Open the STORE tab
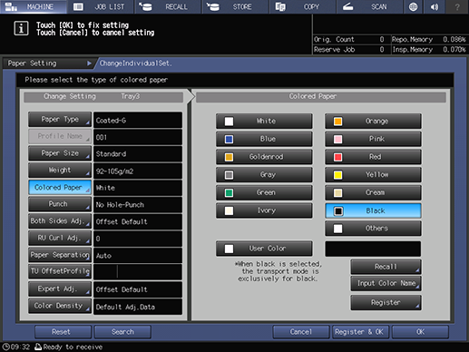The height and width of the screenshot is (352, 469). click(x=236, y=6)
